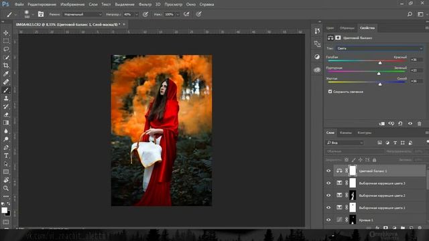Toggle Сохранить свечение checkbox
The width and height of the screenshot is (429, 241).
[x=330, y=92]
